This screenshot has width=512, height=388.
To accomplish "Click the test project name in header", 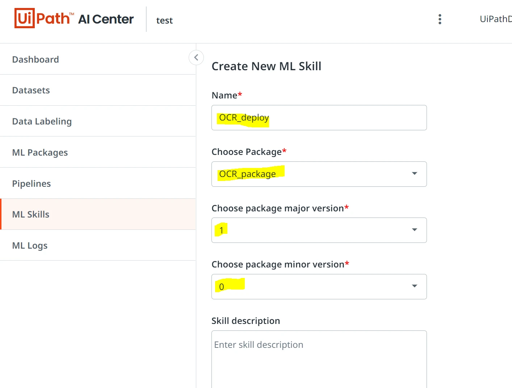I will 164,20.
